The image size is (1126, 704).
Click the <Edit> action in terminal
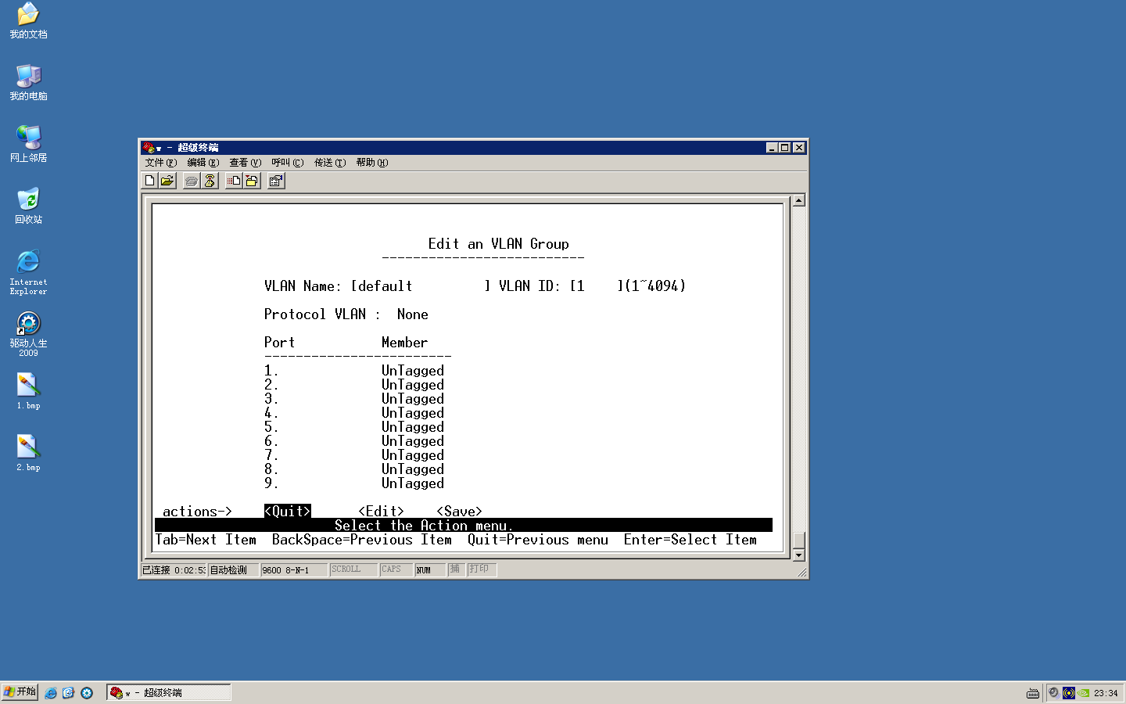click(382, 512)
